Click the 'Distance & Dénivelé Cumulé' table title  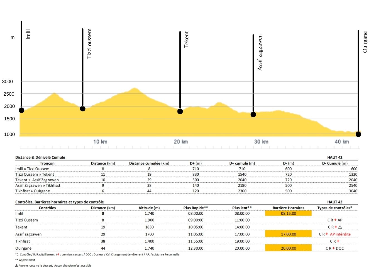coord(40,157)
